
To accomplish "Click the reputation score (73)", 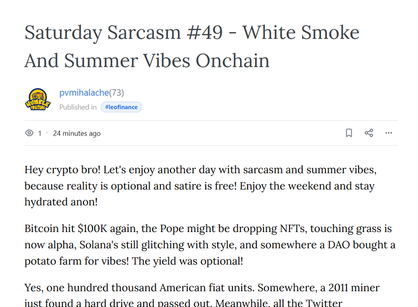I will coord(116,92).
